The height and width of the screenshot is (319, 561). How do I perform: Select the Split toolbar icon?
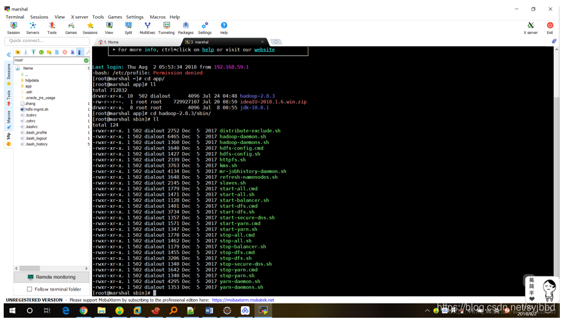click(129, 28)
